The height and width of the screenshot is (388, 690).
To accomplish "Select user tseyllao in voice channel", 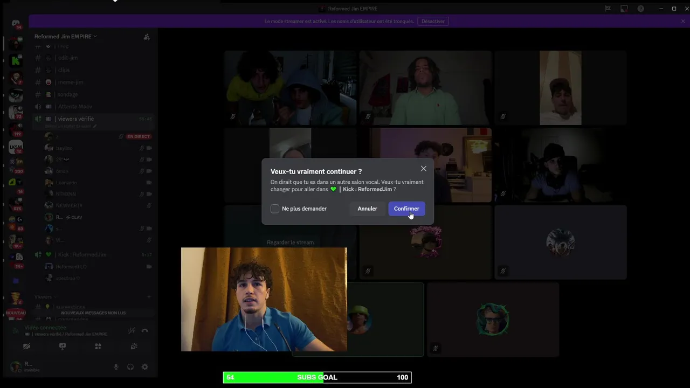I will pos(98,148).
